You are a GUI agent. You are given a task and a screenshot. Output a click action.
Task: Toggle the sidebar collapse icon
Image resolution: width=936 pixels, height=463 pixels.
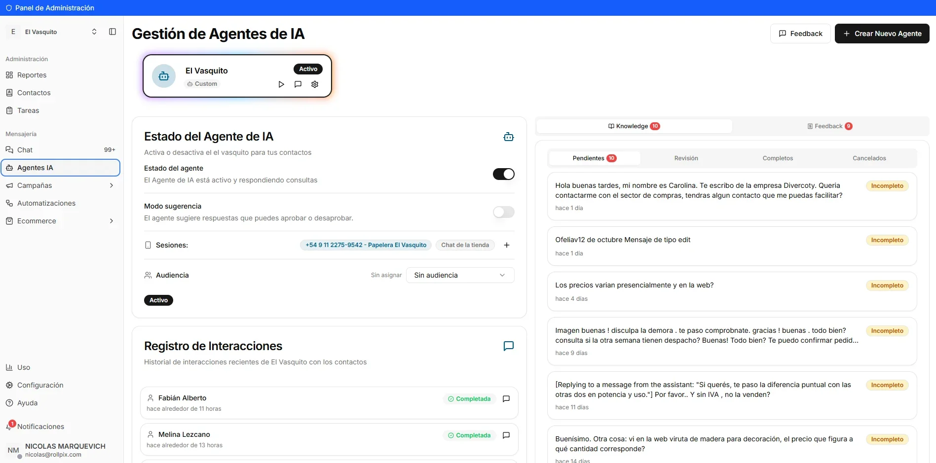coord(112,32)
